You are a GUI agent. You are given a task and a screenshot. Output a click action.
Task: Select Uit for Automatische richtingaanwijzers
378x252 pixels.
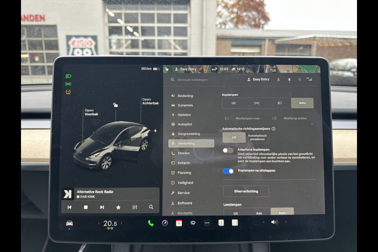click(234, 137)
